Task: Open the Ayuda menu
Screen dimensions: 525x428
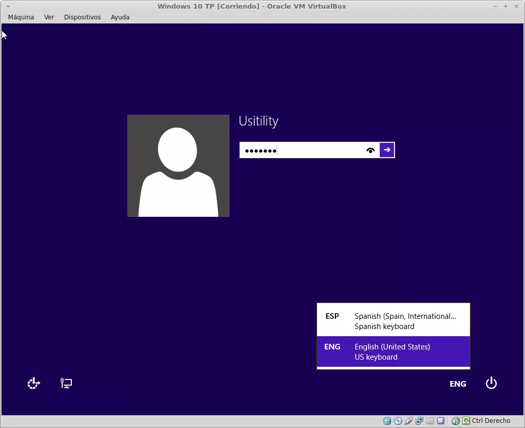Action: point(120,17)
